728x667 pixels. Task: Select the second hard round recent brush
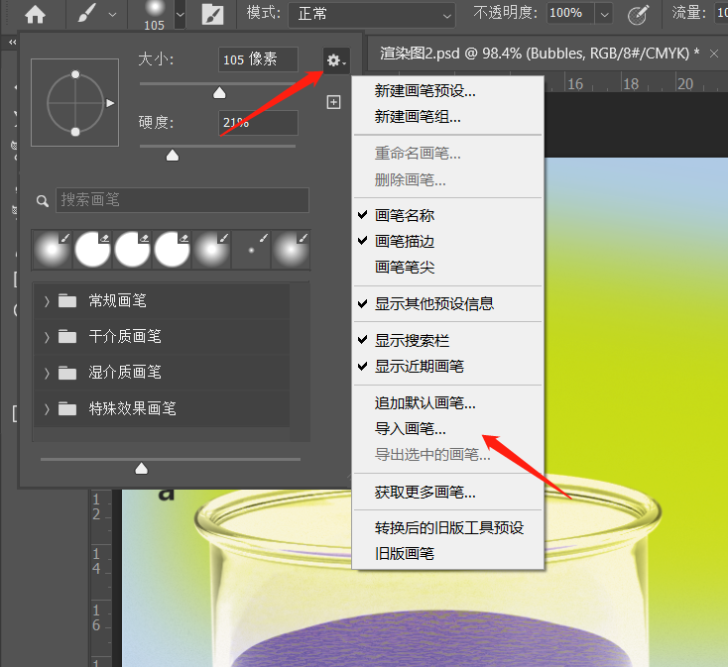(92, 250)
